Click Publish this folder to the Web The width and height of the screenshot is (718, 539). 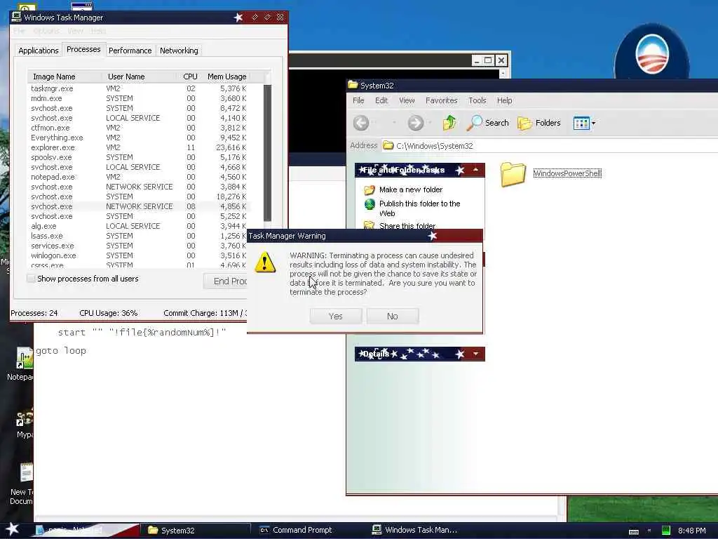coord(419,208)
